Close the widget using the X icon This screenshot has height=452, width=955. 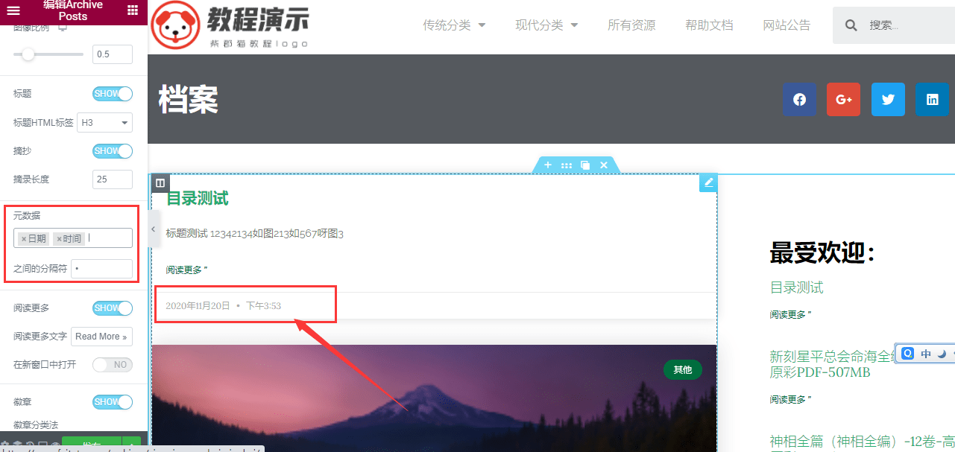603,165
